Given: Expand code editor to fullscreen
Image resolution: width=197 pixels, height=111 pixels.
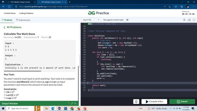Looking at the screenshot, I should 194,20.
